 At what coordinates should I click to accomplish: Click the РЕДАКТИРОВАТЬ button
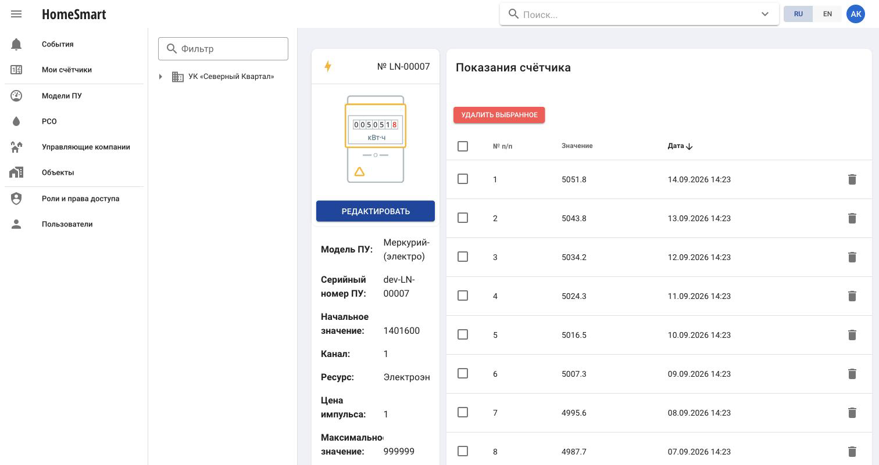376,211
